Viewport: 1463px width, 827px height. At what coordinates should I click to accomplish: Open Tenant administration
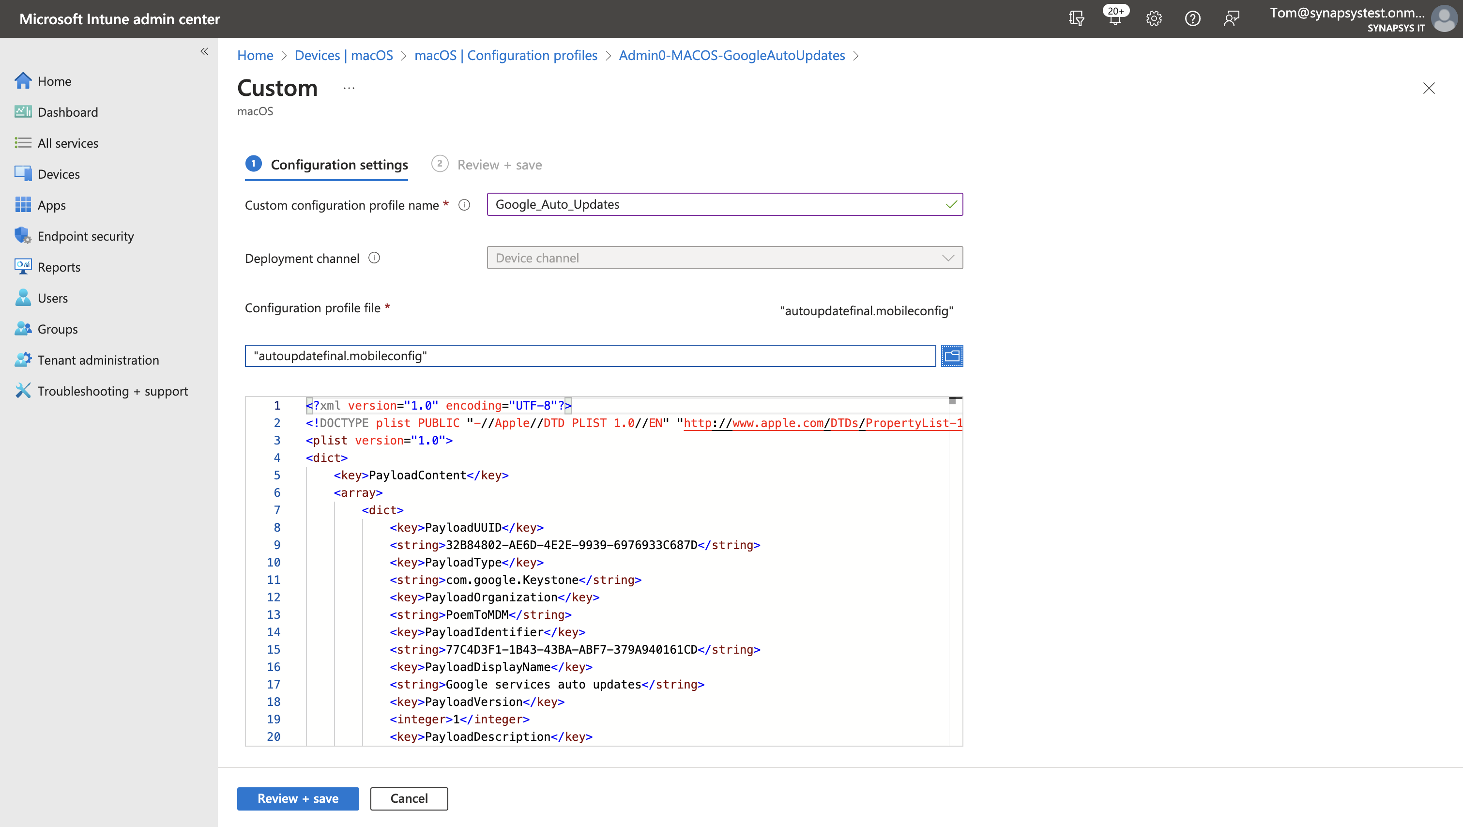[x=98, y=360]
